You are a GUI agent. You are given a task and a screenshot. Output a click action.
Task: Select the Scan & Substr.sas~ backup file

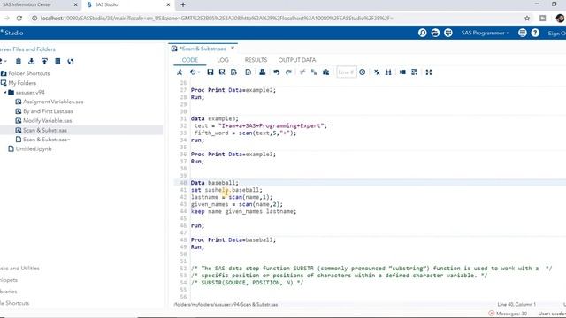(47, 140)
